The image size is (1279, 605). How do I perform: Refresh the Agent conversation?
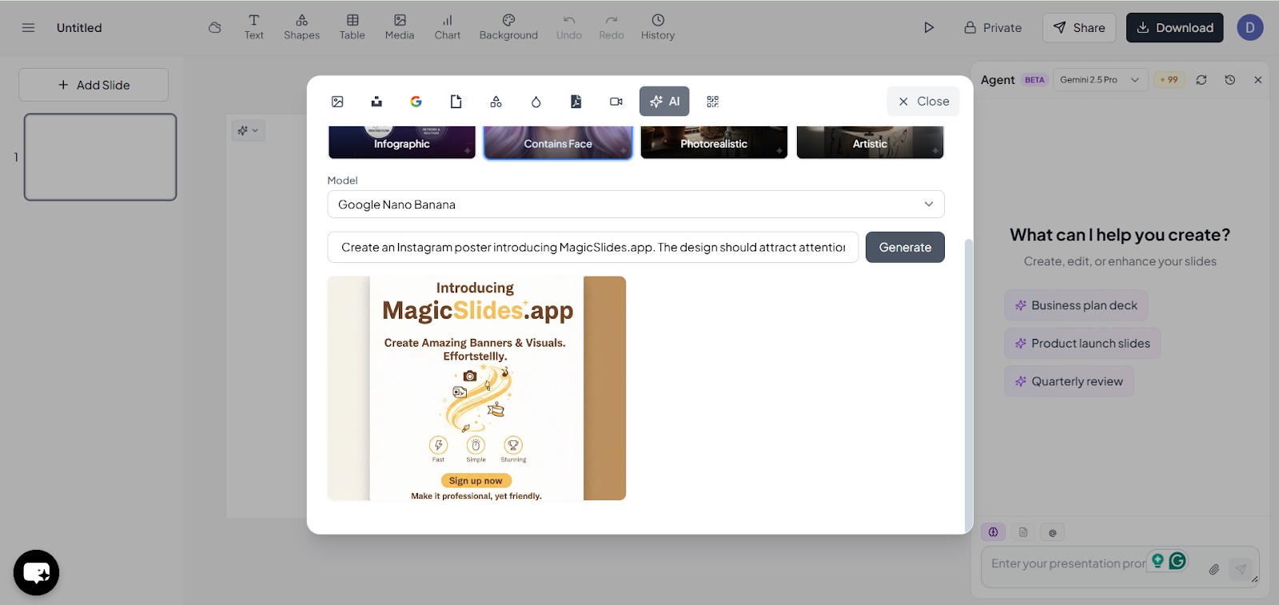(x=1201, y=80)
